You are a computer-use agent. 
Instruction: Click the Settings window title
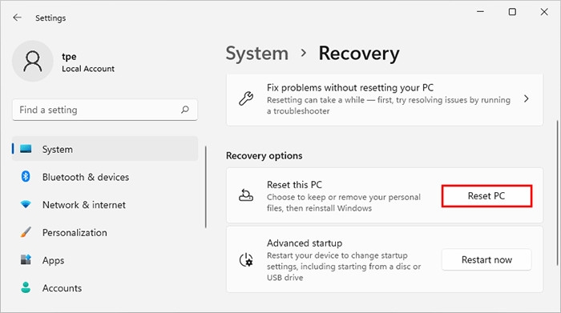click(50, 18)
